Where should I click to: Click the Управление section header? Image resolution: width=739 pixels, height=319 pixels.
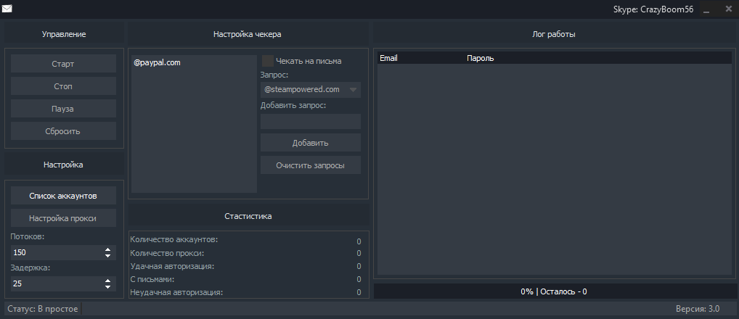(64, 34)
